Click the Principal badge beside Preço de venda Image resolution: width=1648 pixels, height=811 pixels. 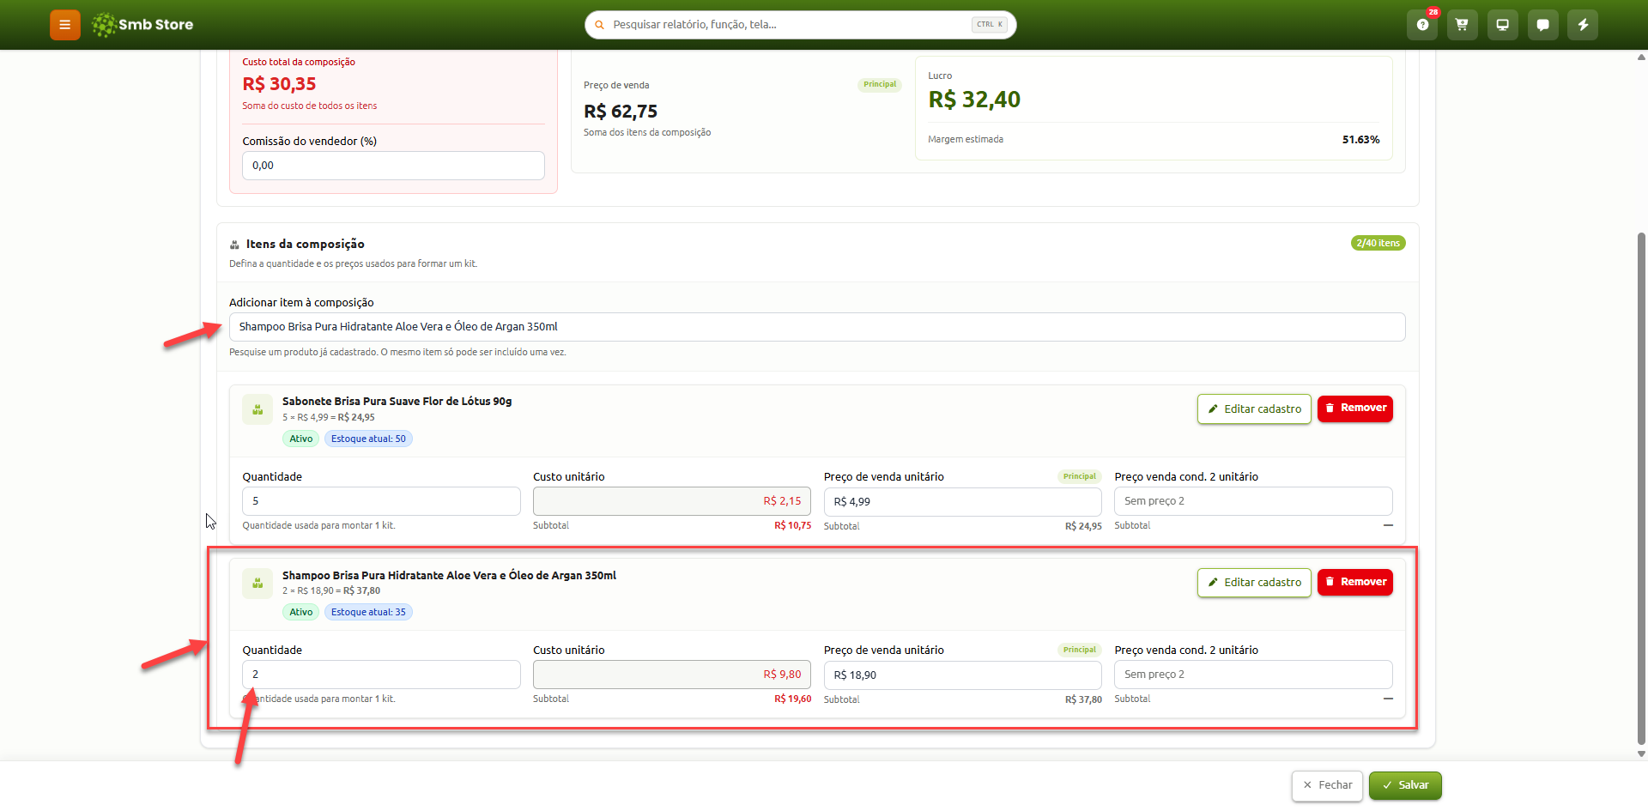point(880,85)
